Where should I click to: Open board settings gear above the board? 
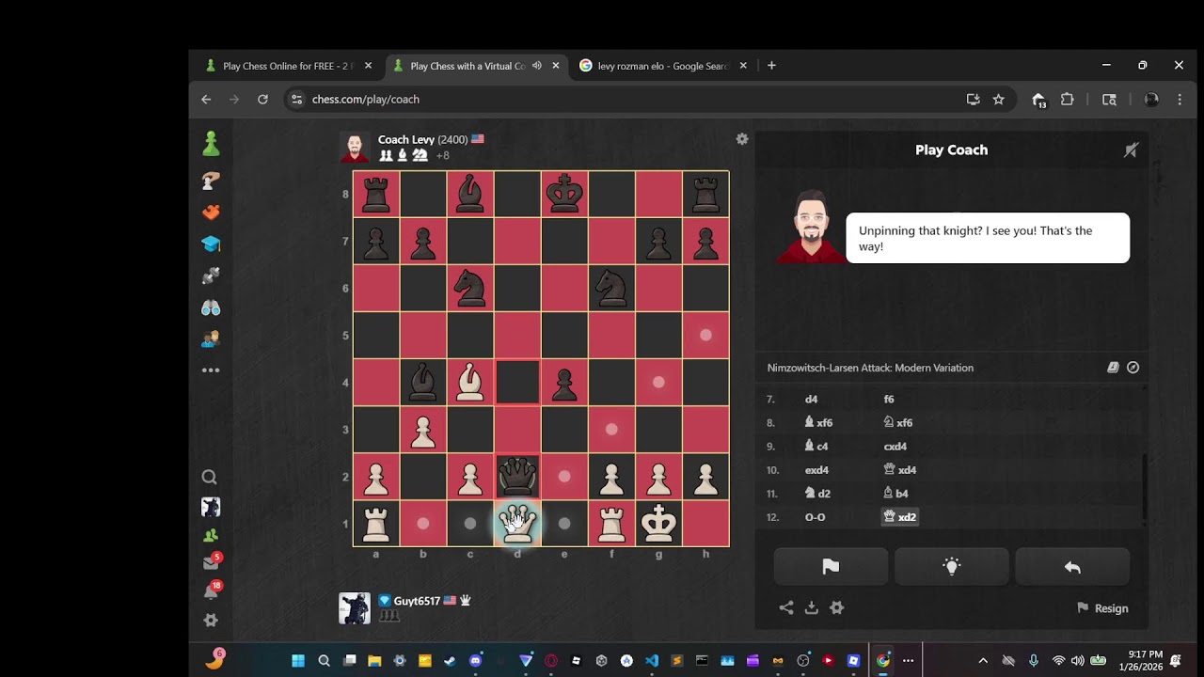pyautogui.click(x=742, y=139)
